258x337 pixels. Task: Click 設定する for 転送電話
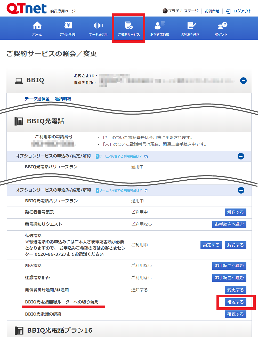click(x=211, y=245)
